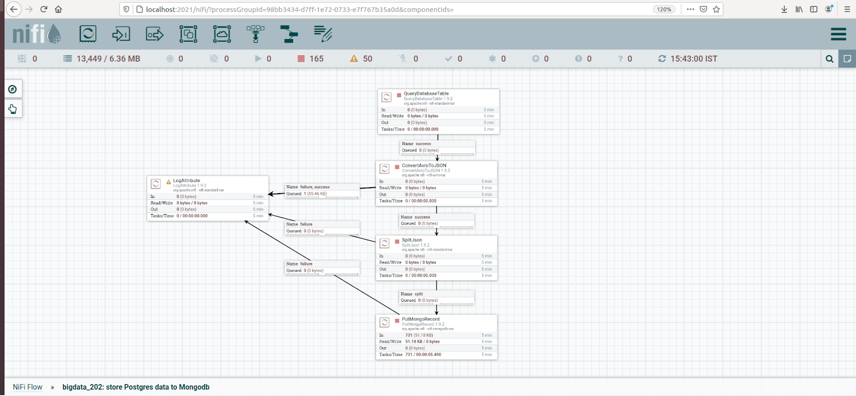Click the bigdata_202 breadcrumb process group
This screenshot has height=396, width=856.
tap(136, 387)
